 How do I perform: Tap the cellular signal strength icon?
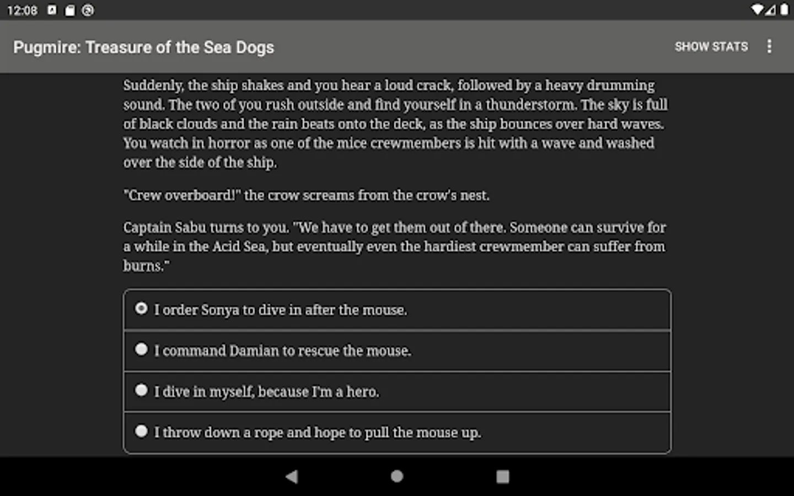click(x=771, y=10)
